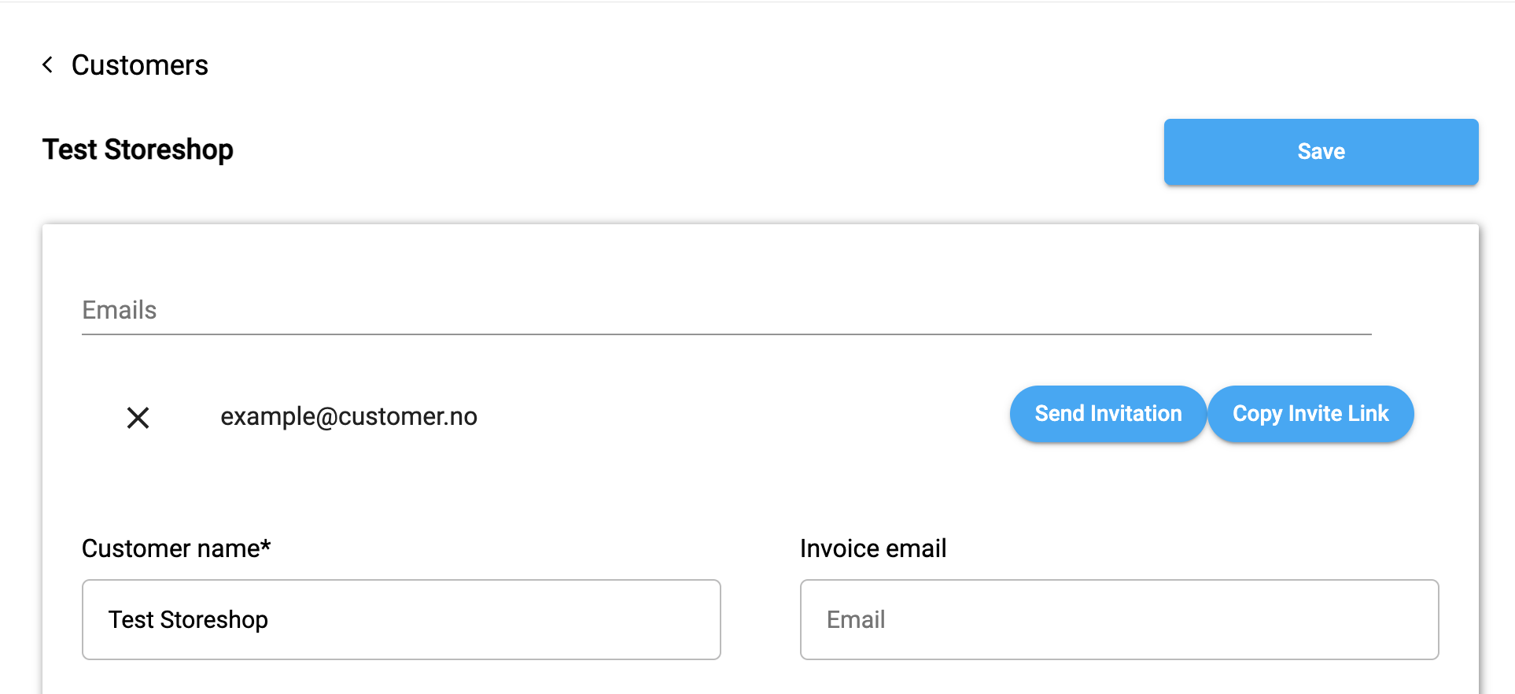
Task: Click the example@customer.no email entry
Action: pyautogui.click(x=348, y=416)
